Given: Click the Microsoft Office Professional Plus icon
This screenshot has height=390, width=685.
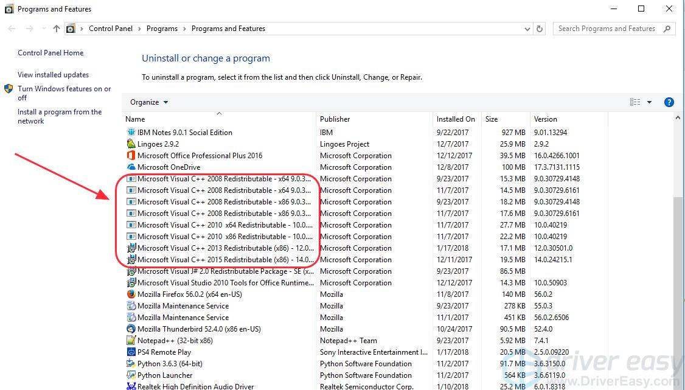Looking at the screenshot, I should [x=131, y=156].
